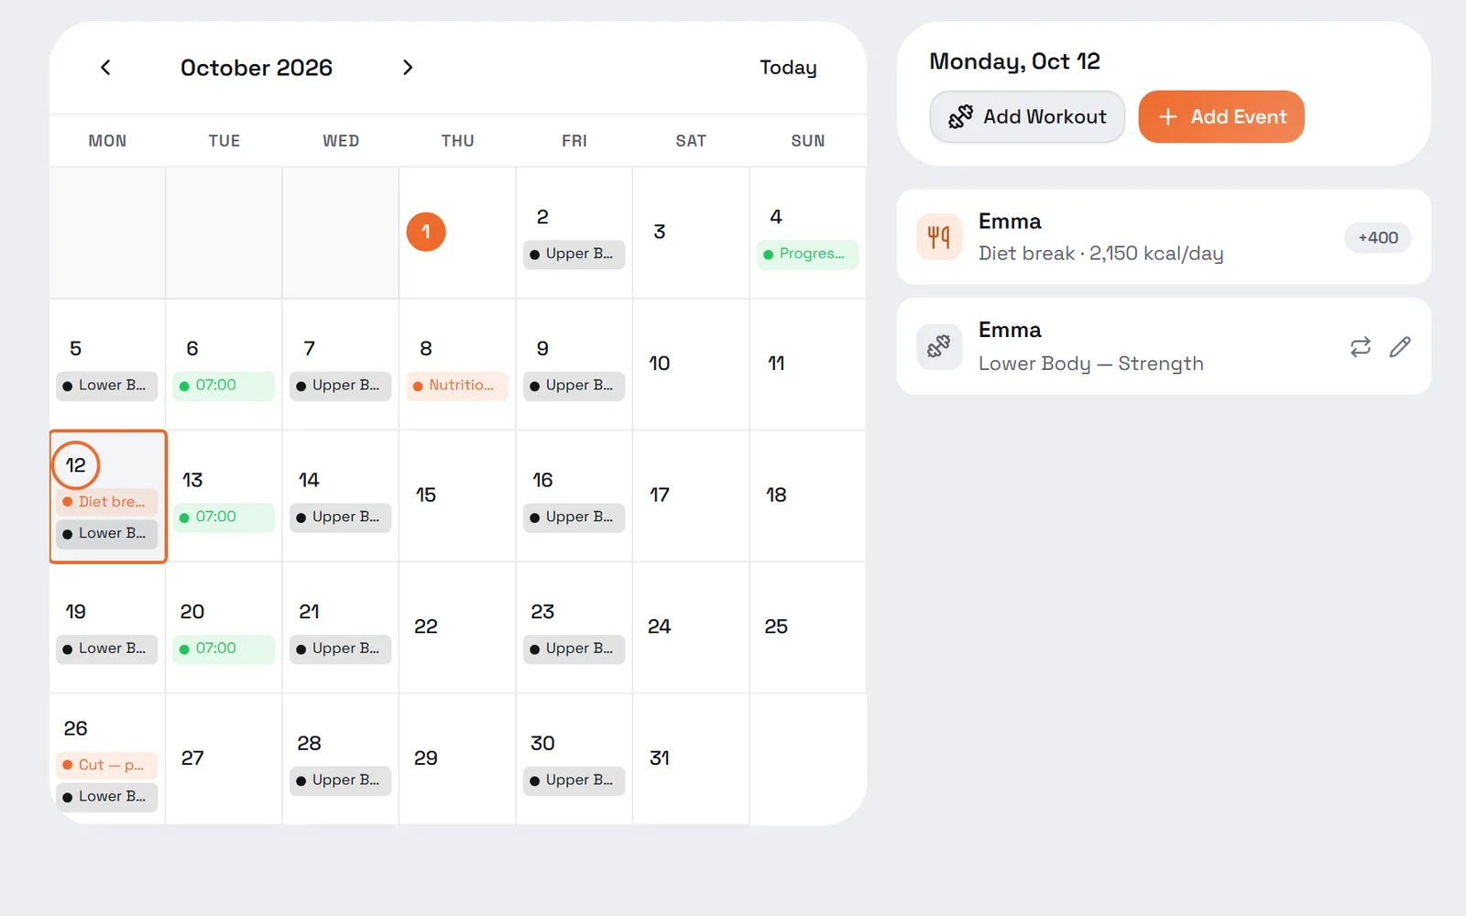Open the Lower B... event on October 19
The height and width of the screenshot is (916, 1466).
click(107, 649)
